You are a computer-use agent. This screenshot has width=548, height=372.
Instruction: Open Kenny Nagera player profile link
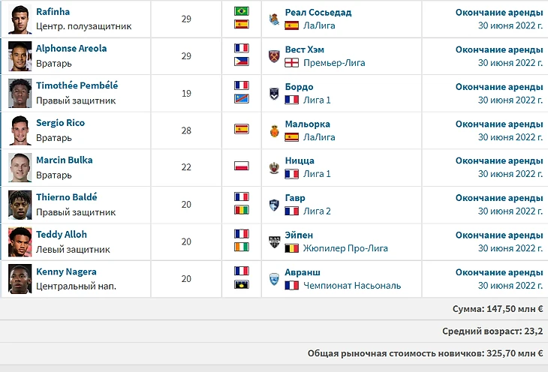pos(66,271)
